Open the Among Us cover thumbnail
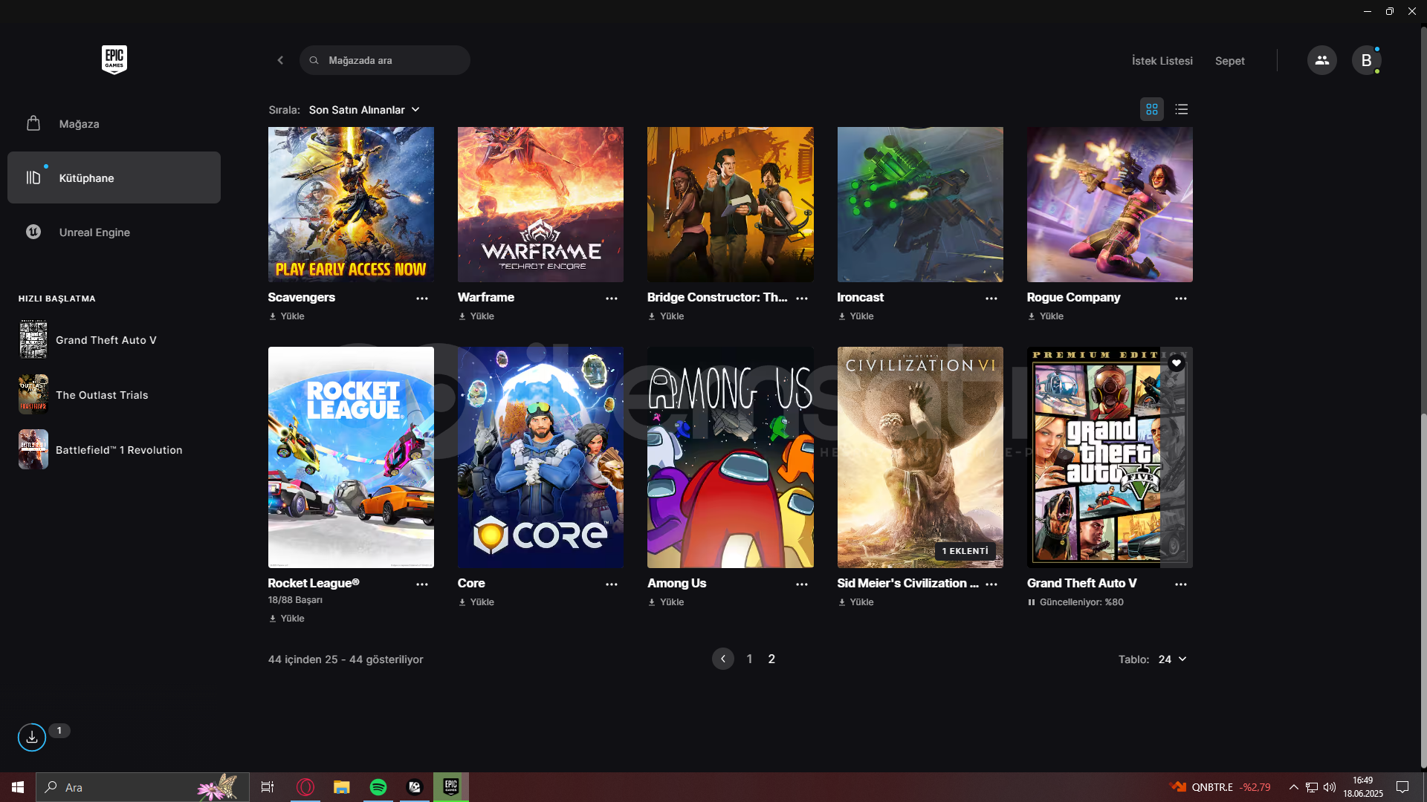Screen dimensions: 1427x802 [x=730, y=457]
